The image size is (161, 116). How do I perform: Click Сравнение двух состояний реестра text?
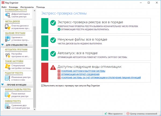(21, 107)
